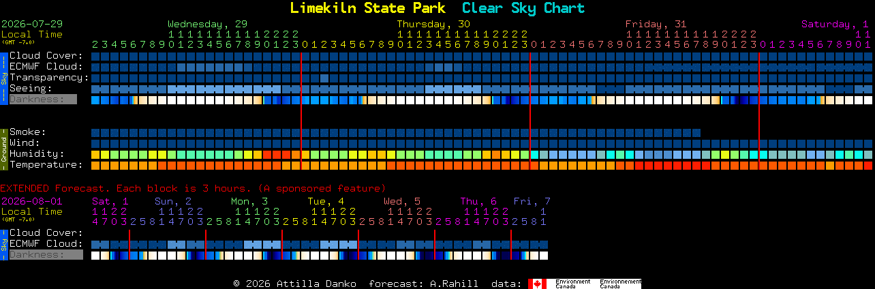This screenshot has width=875, height=289.
Task: Click the Friday, 31 day header
Action: pos(656,24)
